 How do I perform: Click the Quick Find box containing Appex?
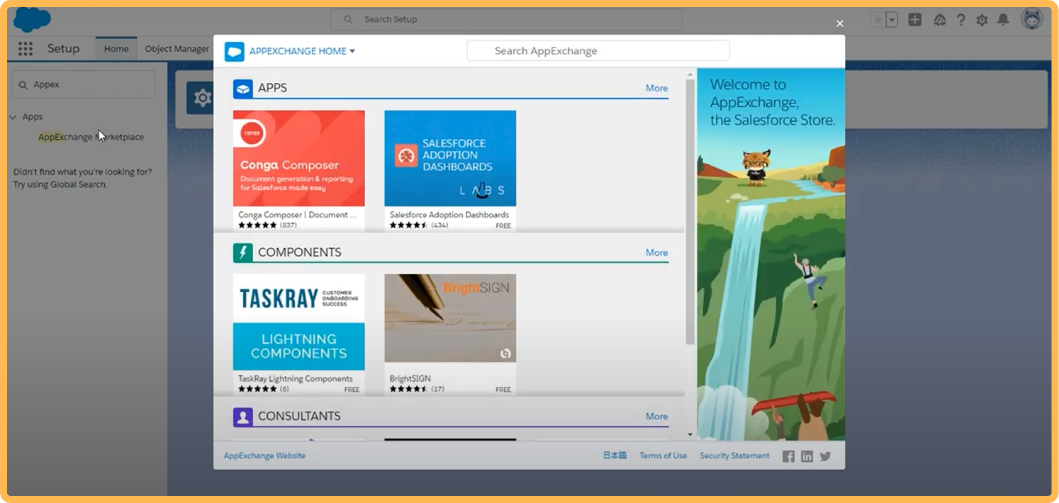point(84,84)
